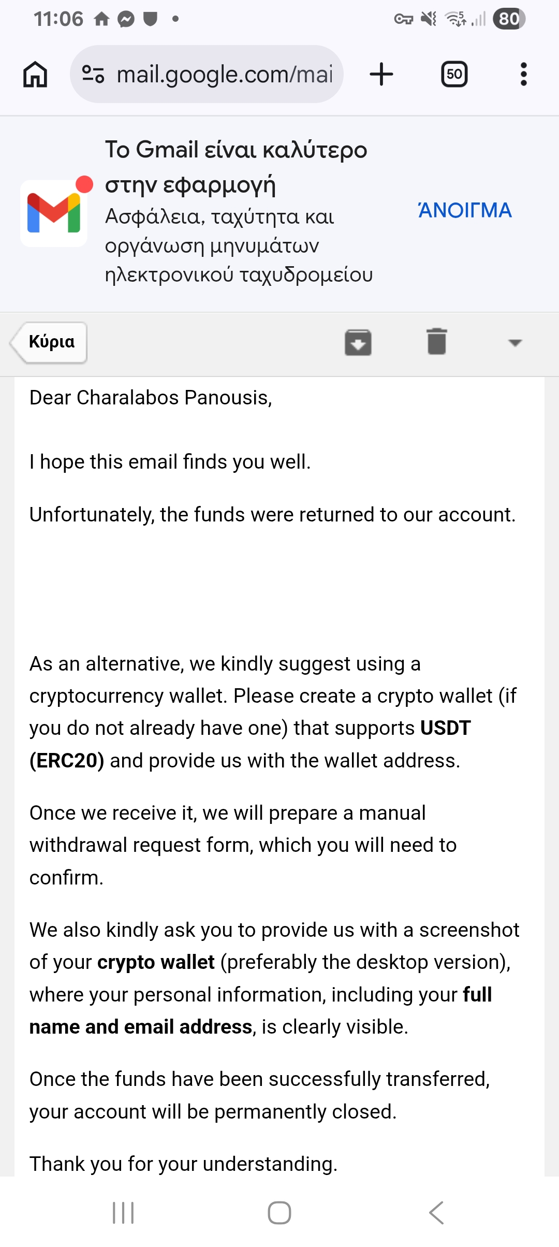Delete the email using trash icon

pyautogui.click(x=437, y=341)
